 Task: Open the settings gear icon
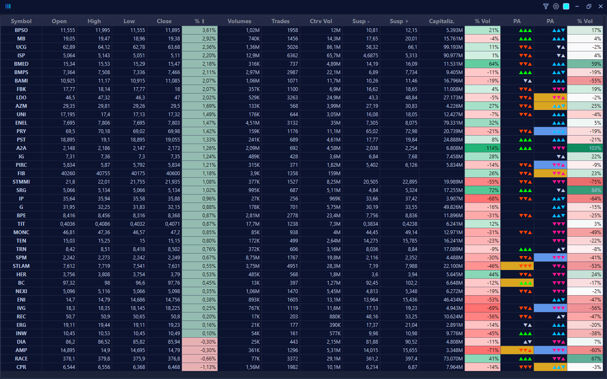556,6
